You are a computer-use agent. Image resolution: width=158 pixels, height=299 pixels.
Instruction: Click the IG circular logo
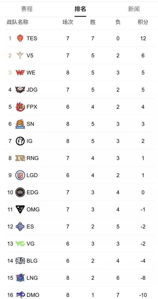(20, 141)
